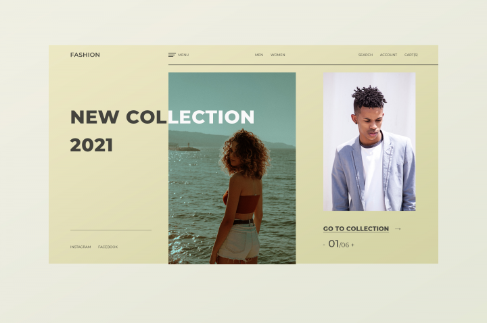The height and width of the screenshot is (323, 487).
Task: Select the woman by the sea photo
Action: point(232,168)
